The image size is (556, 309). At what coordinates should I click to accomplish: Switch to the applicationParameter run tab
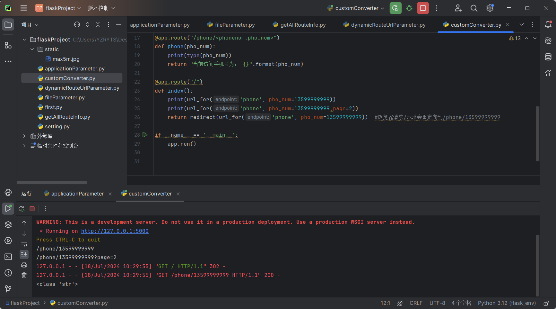(x=77, y=194)
